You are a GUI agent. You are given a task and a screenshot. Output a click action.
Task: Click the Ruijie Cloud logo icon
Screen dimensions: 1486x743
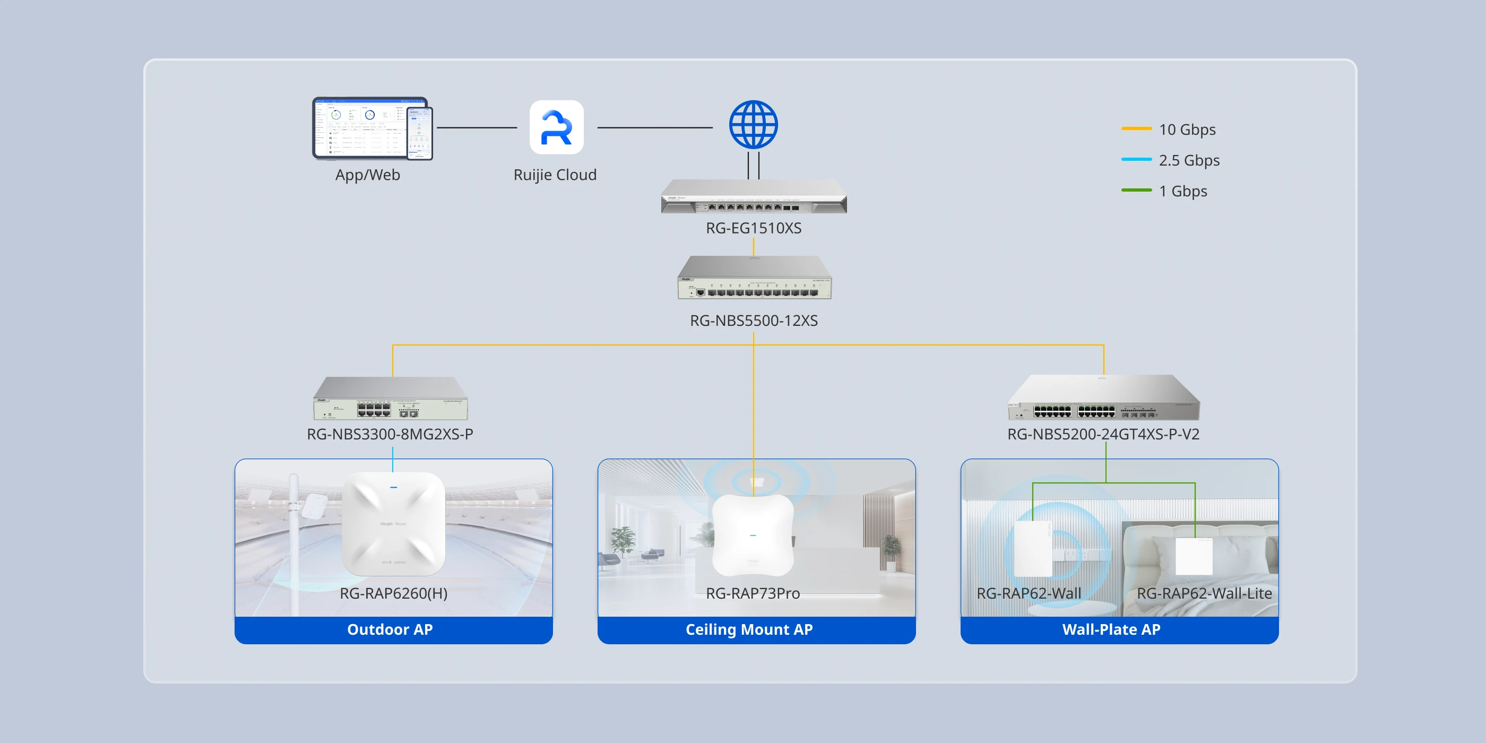tap(556, 127)
